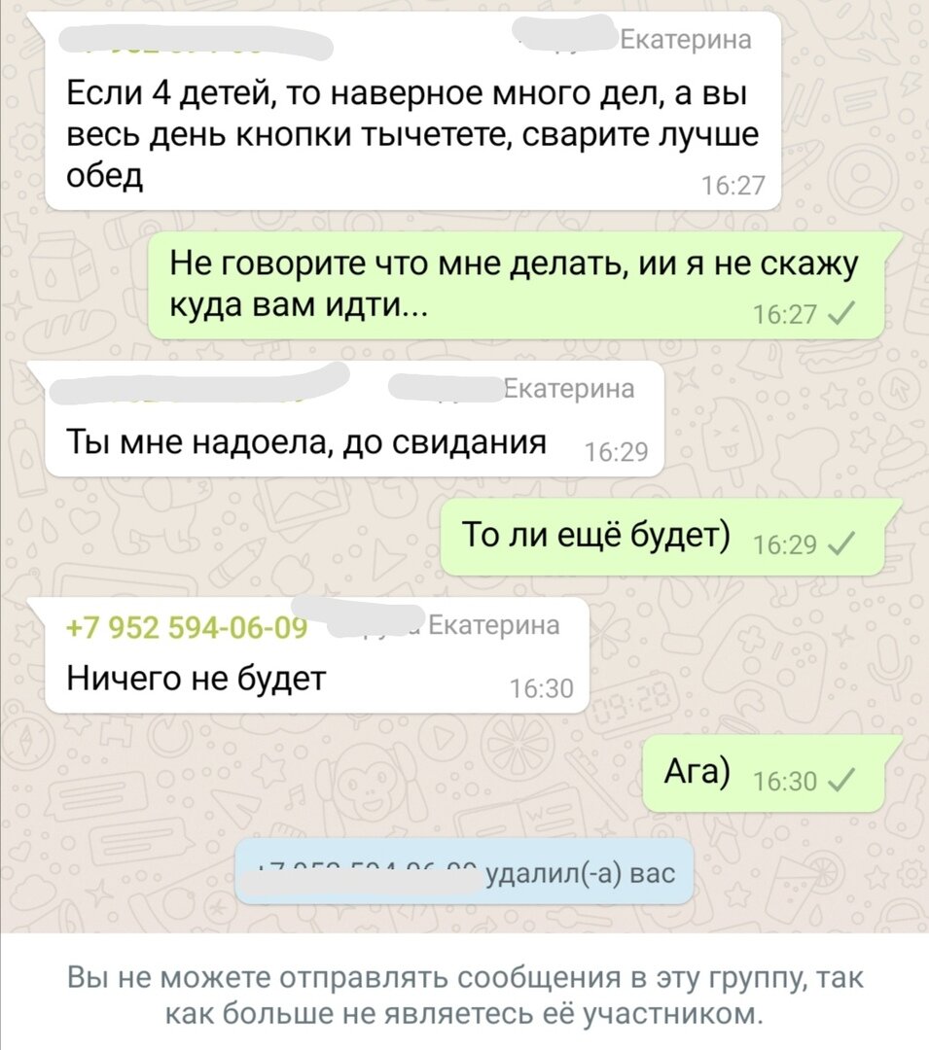Screen dimensions: 929x1050
Task: Select the message "Ничего не будет"
Action: [317, 655]
